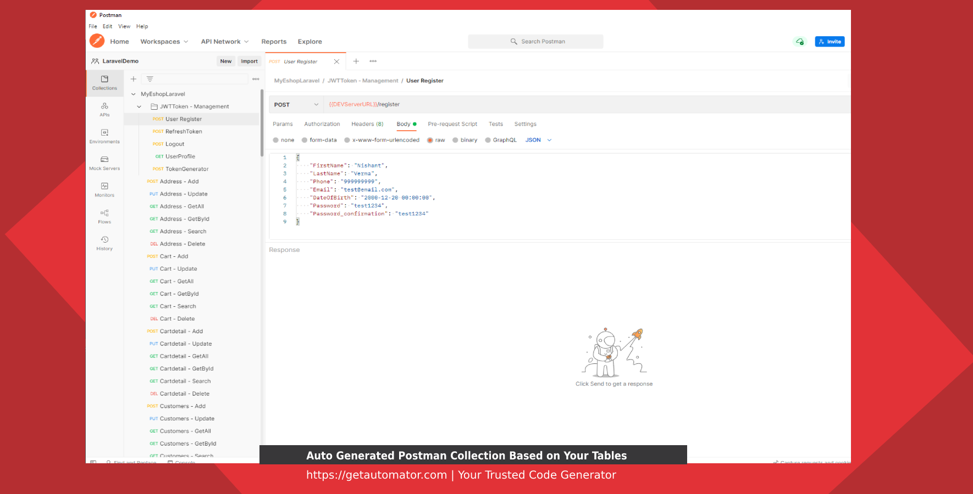Click the LaravelDemo workspace icon
The height and width of the screenshot is (494, 973).
pyautogui.click(x=95, y=61)
